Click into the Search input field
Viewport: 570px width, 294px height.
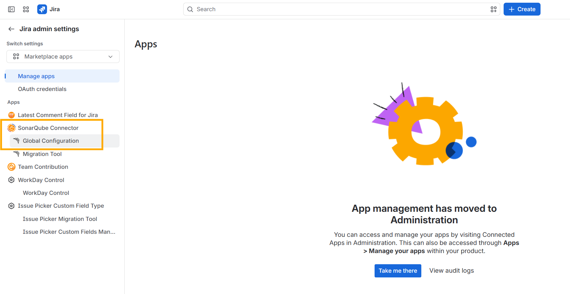click(x=341, y=9)
